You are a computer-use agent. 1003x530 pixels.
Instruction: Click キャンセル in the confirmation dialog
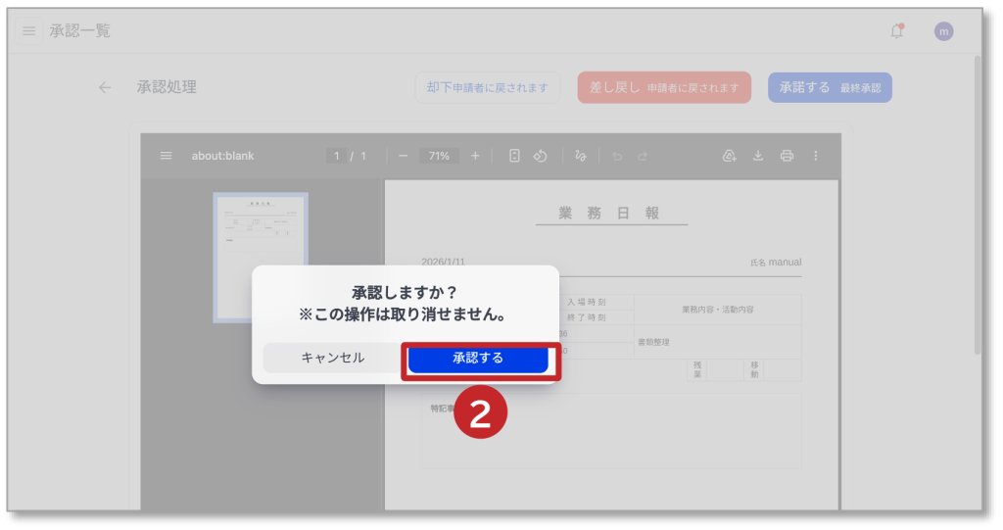tap(332, 359)
